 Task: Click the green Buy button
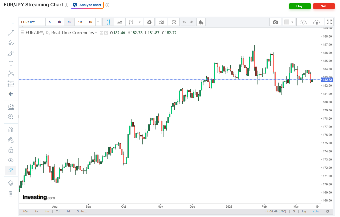pos(300,6)
